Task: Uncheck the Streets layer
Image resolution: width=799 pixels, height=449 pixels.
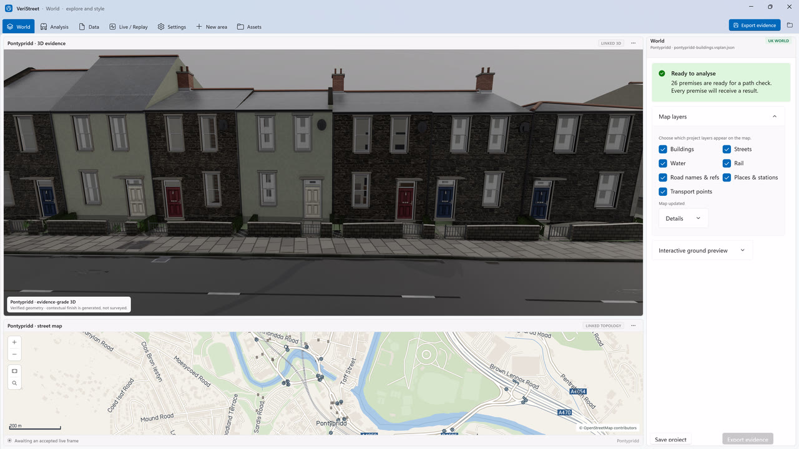Action: (x=727, y=149)
